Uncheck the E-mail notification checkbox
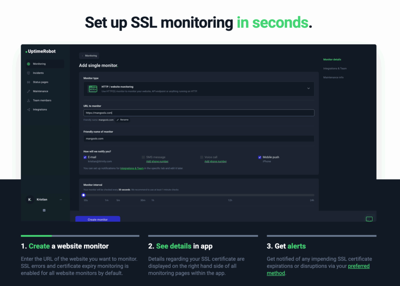Screen dimensions: 400x286 tap(85, 157)
